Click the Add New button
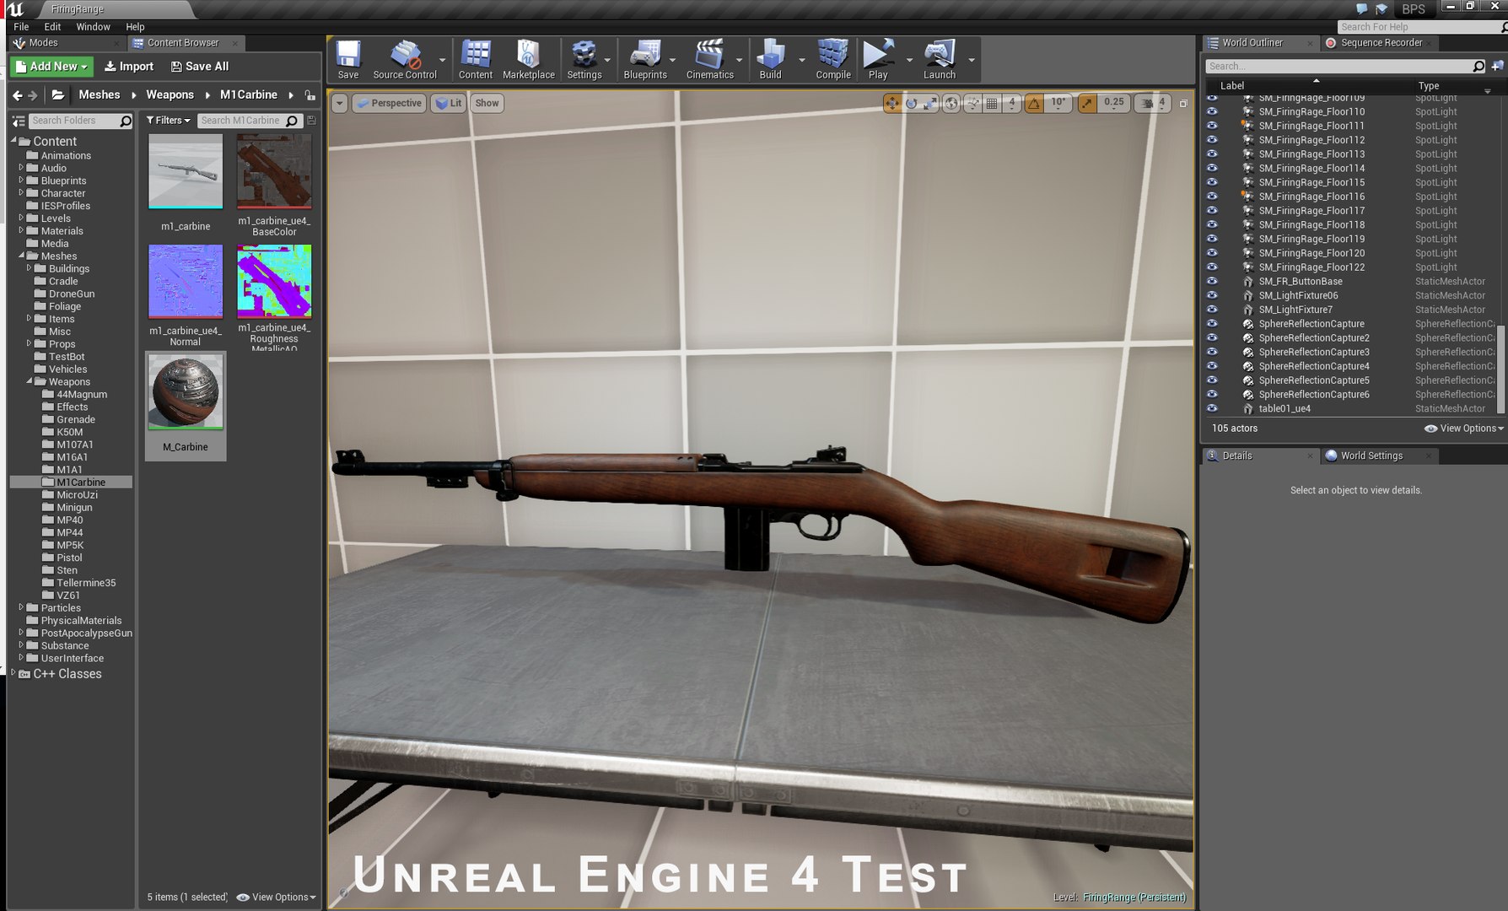The image size is (1508, 911). pyautogui.click(x=52, y=67)
